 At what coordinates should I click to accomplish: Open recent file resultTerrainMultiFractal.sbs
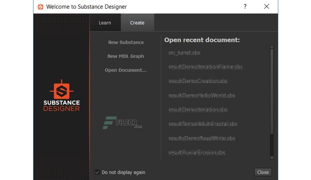pos(203,124)
